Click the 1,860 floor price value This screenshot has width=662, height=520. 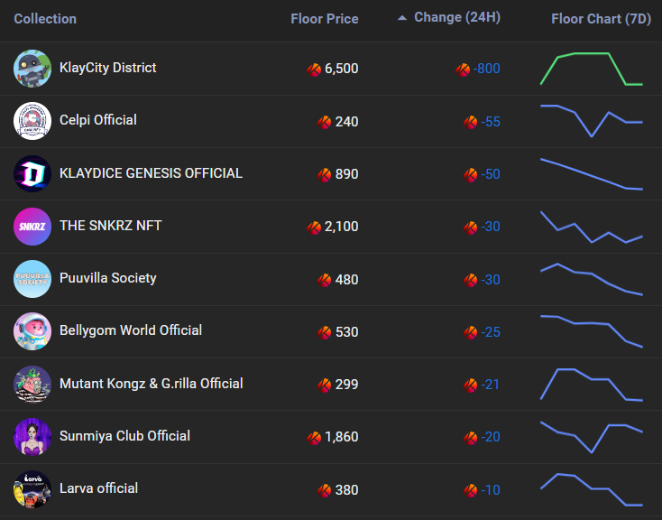click(x=341, y=437)
